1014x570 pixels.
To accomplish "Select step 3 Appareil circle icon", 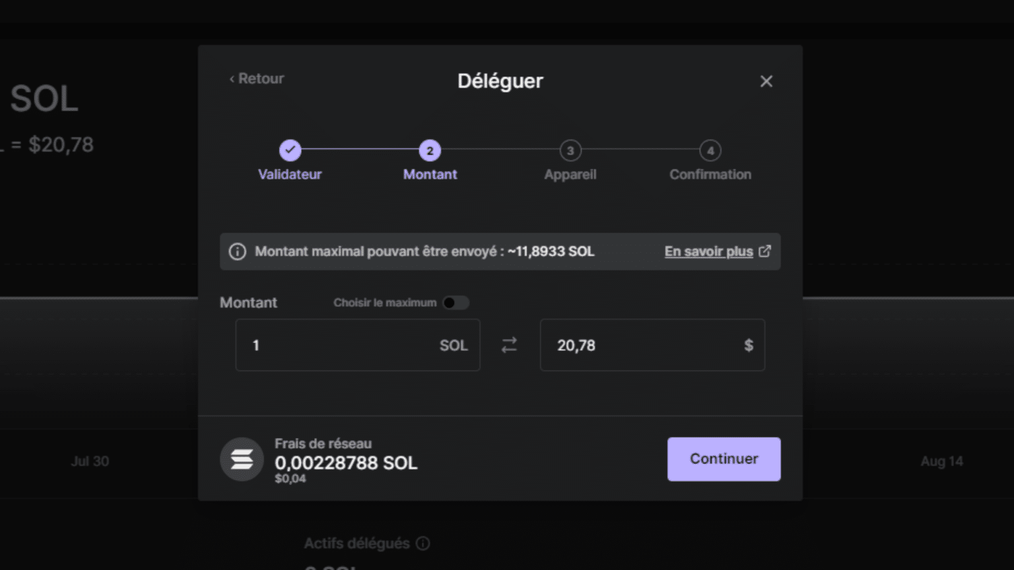I will pos(570,150).
